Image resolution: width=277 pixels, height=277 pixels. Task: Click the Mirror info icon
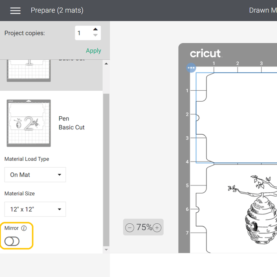tap(24, 228)
